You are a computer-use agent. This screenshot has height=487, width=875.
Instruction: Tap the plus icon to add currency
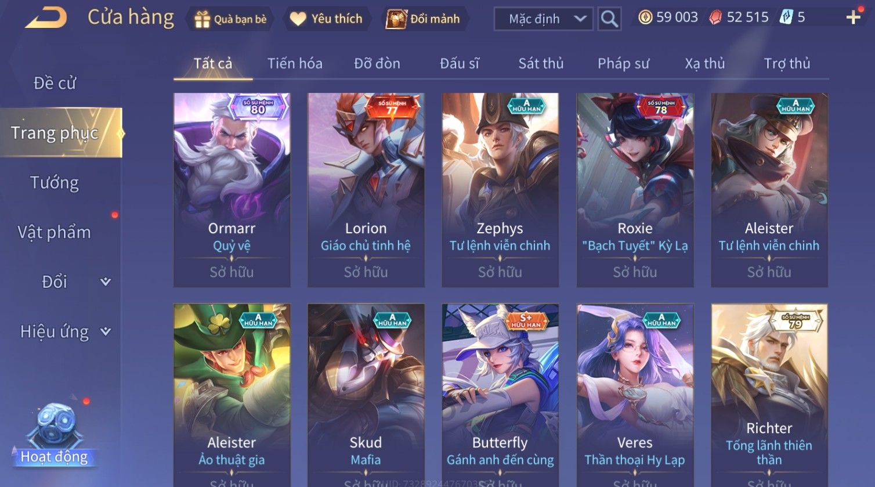[x=853, y=17]
